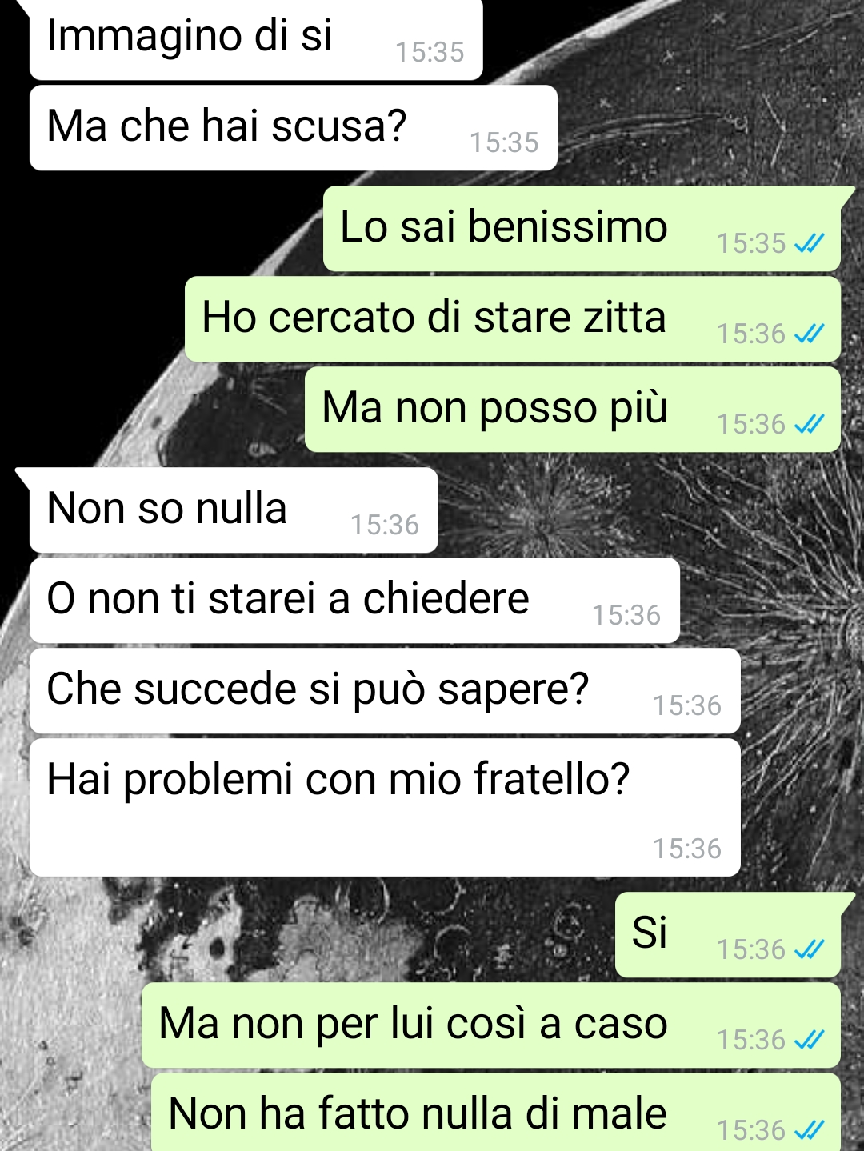
Task: Tap the double ticks on 'Ho cercato di stare zitta'
Action: [x=809, y=334]
